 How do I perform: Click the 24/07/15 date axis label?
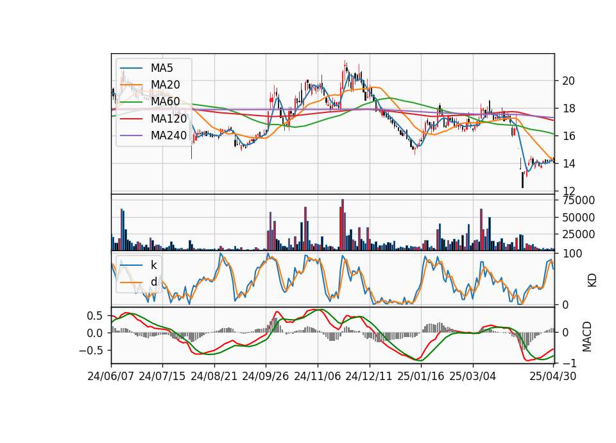(162, 376)
